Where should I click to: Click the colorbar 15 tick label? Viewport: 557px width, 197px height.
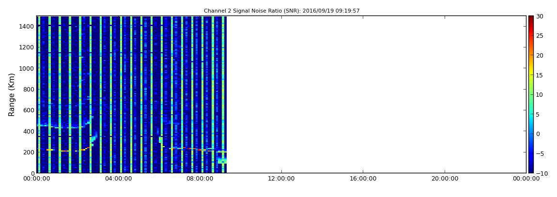[x=540, y=75]
